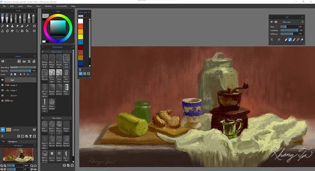Click the New Group folder icon in Layers
315x171 pixels.
point(22,136)
